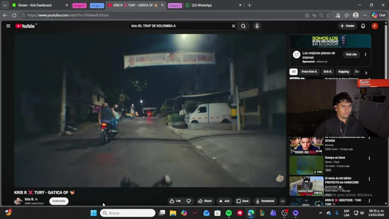
Task: Click the Download button
Action: click(265, 201)
